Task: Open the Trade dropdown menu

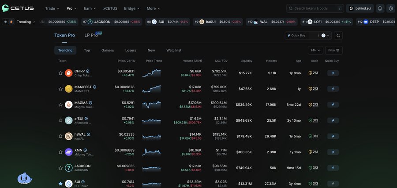Action: click(x=52, y=8)
